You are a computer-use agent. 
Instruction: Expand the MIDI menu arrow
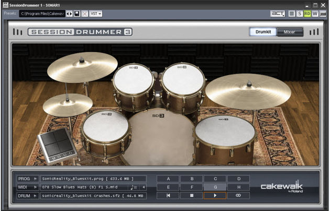(36, 187)
